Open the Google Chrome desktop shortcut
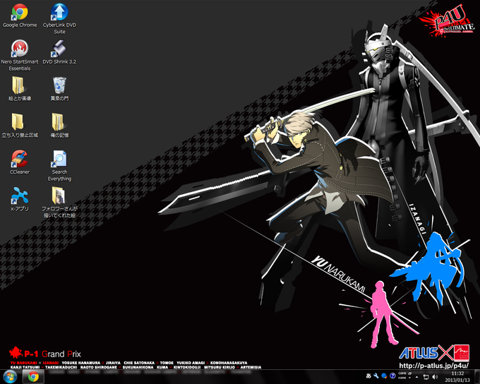The width and height of the screenshot is (480, 384). 20,16
